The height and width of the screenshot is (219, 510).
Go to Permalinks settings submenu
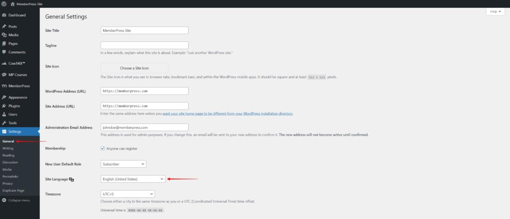[x=10, y=176]
